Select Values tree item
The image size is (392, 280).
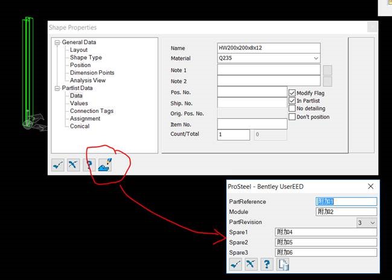coord(79,103)
